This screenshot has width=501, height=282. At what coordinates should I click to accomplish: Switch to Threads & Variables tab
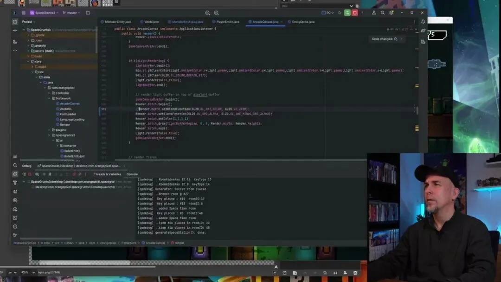pos(107,174)
